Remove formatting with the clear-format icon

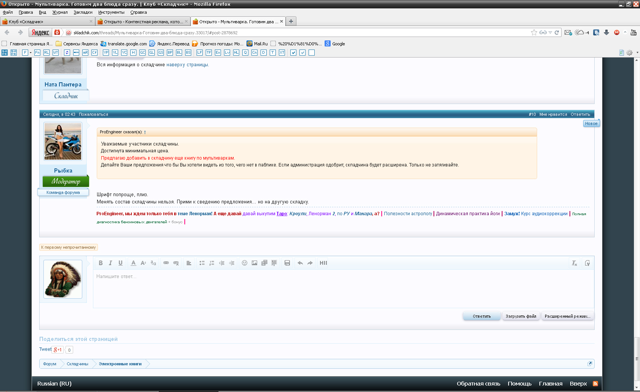(x=574, y=263)
